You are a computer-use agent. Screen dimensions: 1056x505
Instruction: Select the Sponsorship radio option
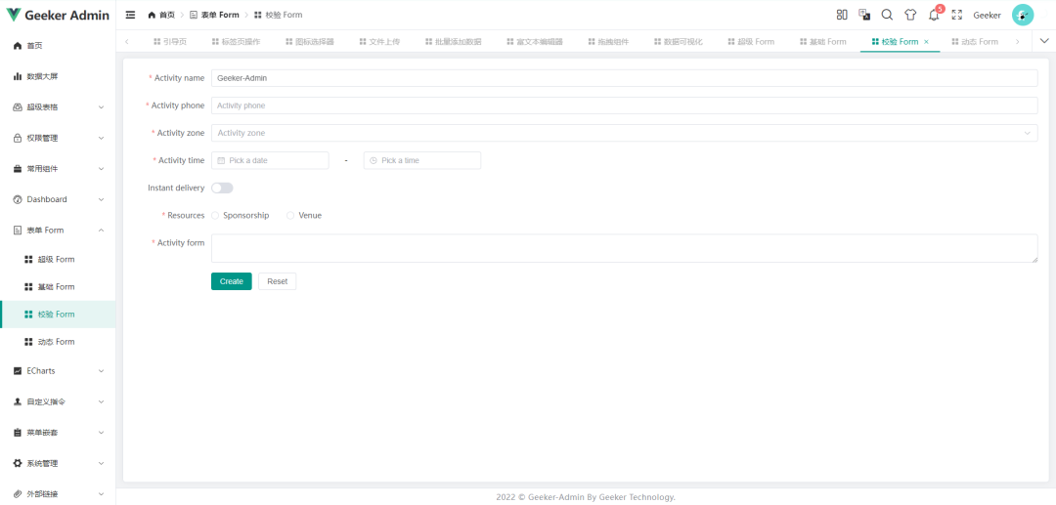(x=215, y=216)
